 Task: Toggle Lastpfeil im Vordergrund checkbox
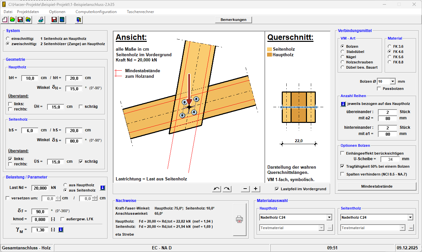pos(277,189)
